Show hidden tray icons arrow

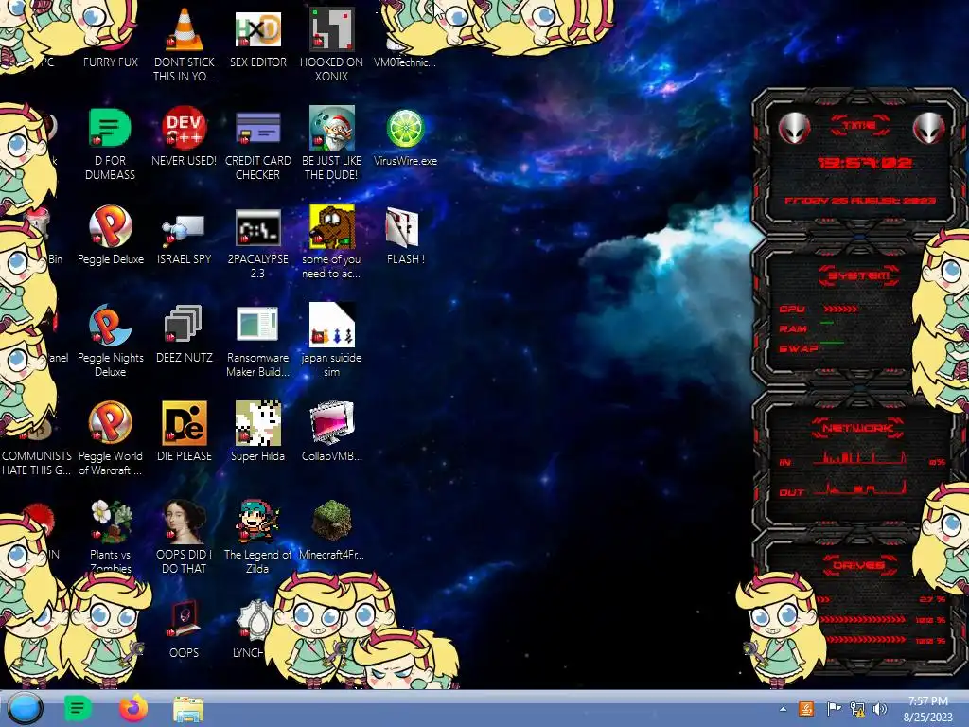(783, 709)
